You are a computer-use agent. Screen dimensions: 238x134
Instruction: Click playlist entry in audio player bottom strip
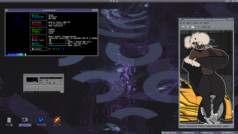click(x=42, y=92)
